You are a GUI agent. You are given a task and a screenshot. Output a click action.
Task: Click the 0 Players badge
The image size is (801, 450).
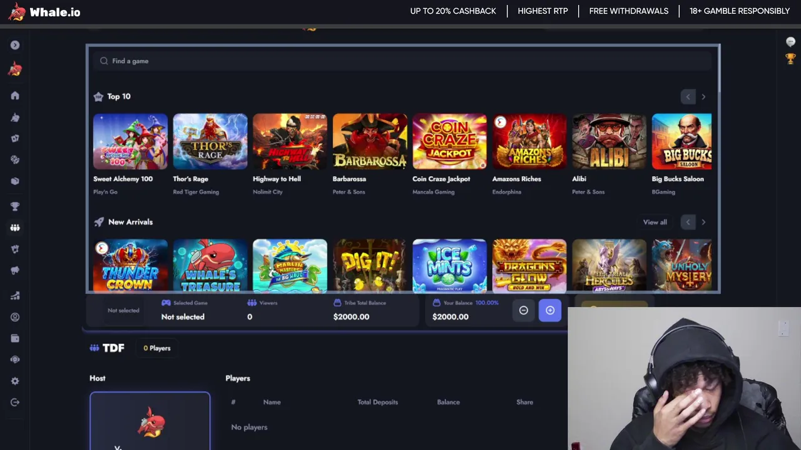point(157,348)
